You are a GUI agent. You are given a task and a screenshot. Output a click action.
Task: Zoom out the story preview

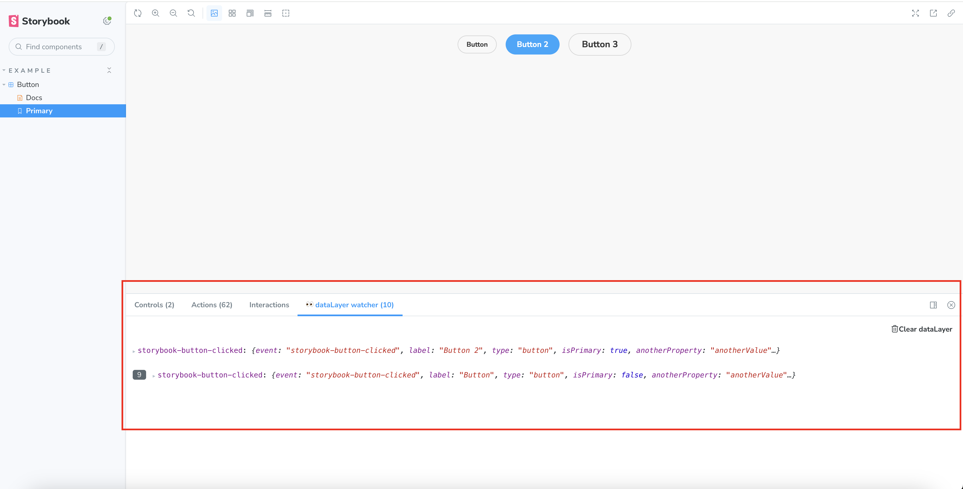pyautogui.click(x=173, y=13)
